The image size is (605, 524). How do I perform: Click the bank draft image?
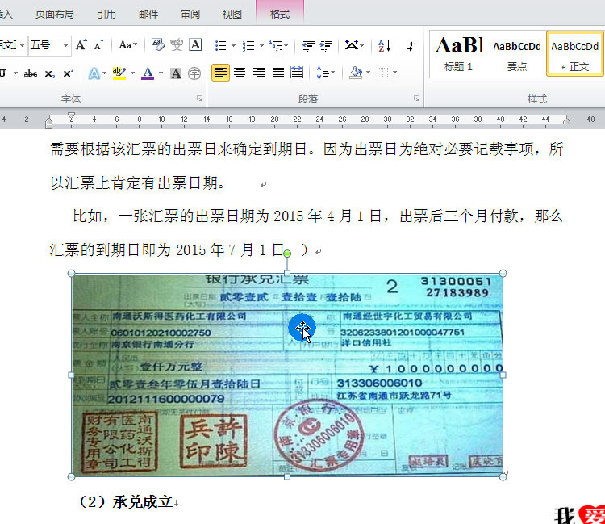coord(287,375)
